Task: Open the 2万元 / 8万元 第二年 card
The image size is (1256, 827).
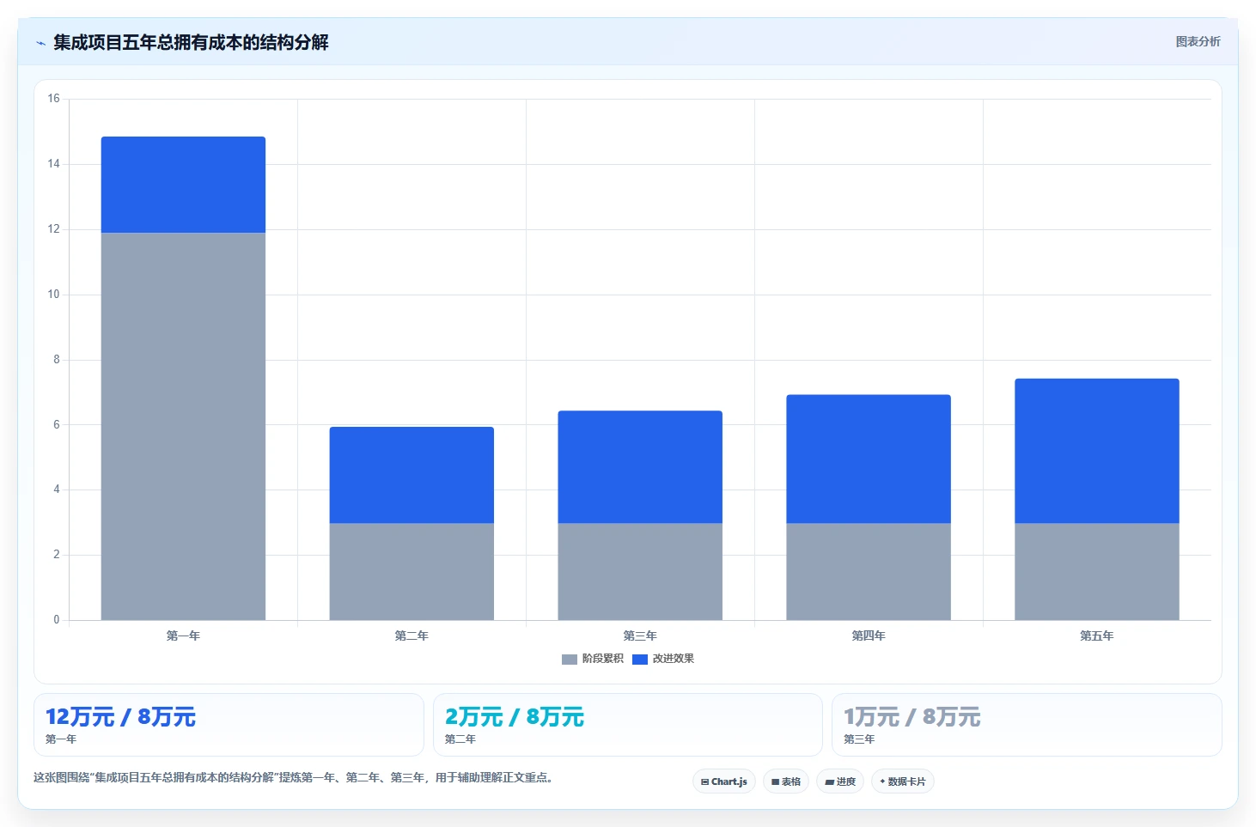Action: coord(628,725)
